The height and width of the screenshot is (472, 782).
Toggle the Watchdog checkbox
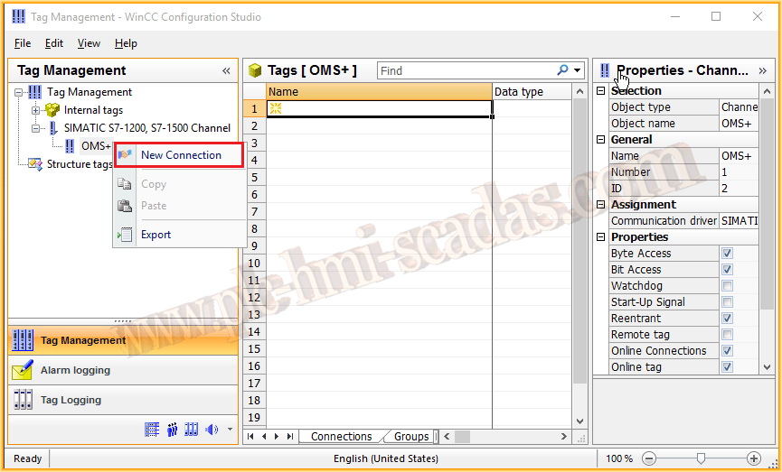727,286
